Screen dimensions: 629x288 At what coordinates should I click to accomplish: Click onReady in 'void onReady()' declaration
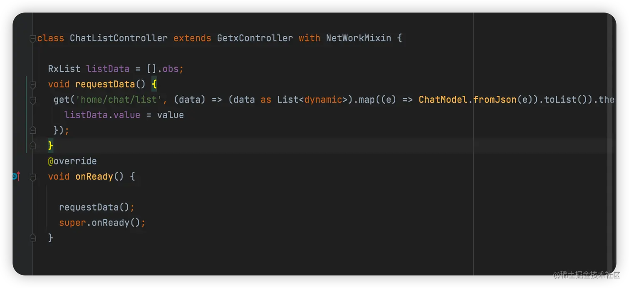pyautogui.click(x=94, y=176)
